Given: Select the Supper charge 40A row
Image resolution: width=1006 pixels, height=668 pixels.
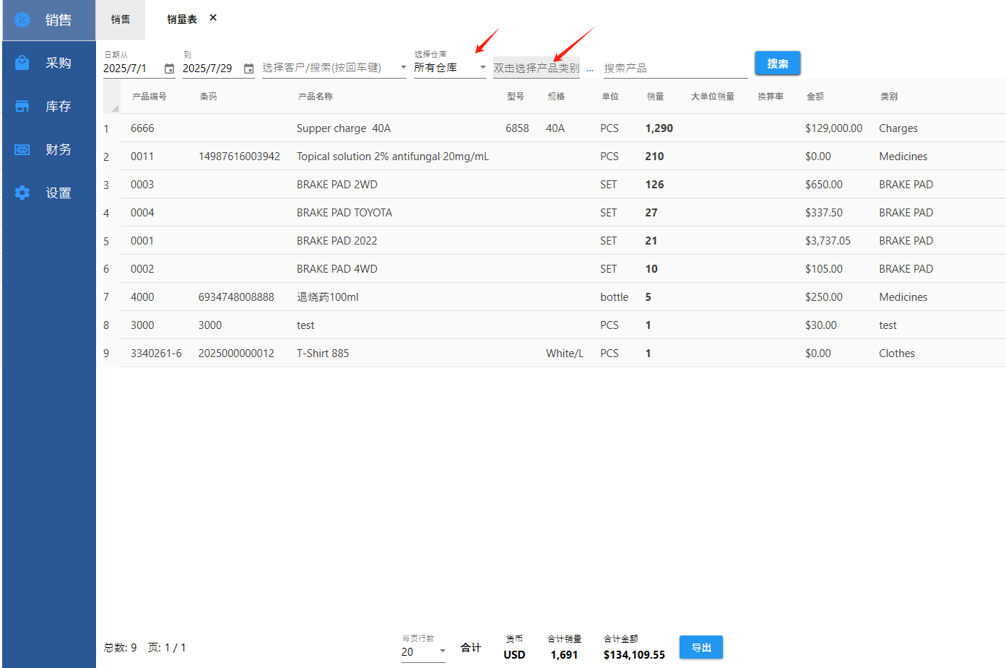Looking at the screenshot, I should tap(343, 128).
